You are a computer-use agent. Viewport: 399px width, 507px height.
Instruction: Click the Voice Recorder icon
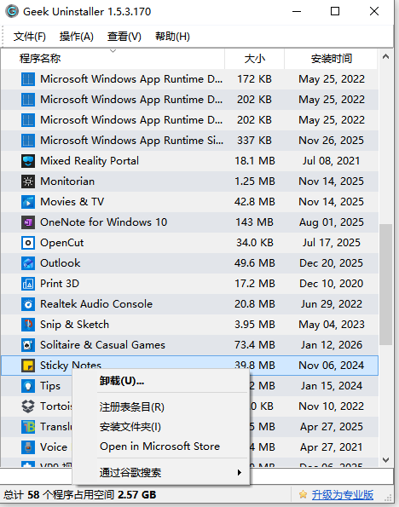click(x=28, y=447)
